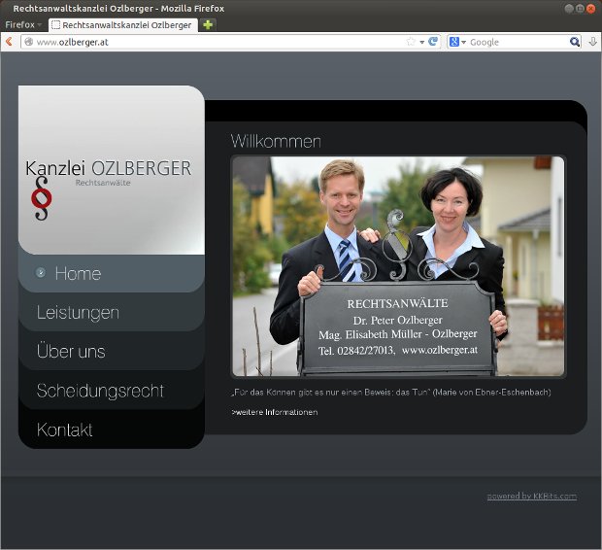Click the round bullet icon beside Home
This screenshot has height=550, width=602.
(x=41, y=272)
